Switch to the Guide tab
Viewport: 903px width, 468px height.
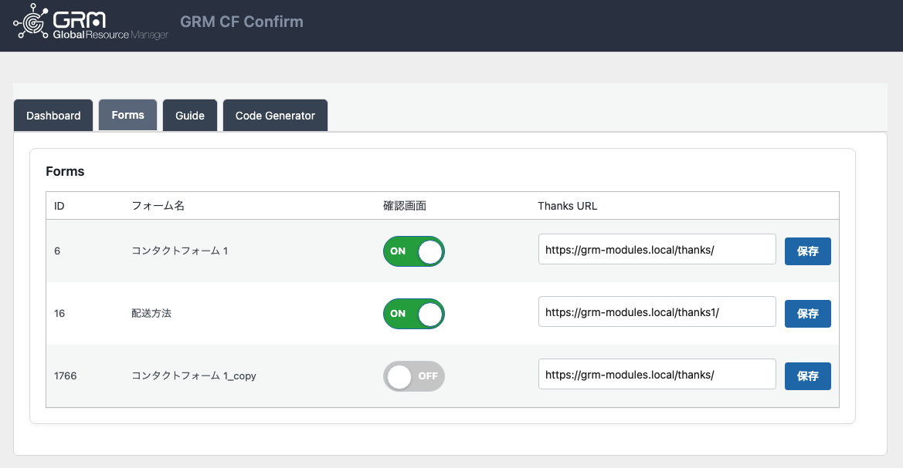pos(190,116)
